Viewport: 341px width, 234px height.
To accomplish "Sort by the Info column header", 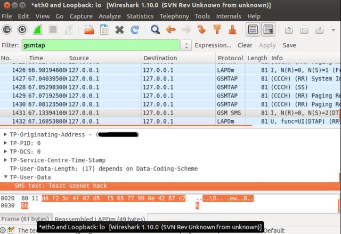I will coord(305,58).
